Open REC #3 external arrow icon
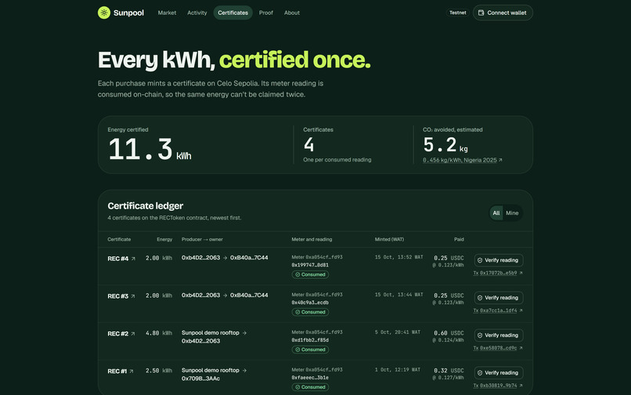The height and width of the screenshot is (395, 631). coord(133,296)
